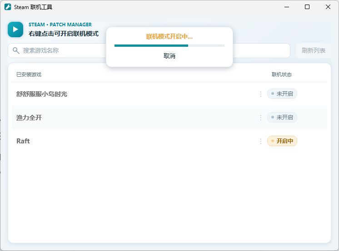
Task: Click the teal play logo icon
Action: pos(15,30)
